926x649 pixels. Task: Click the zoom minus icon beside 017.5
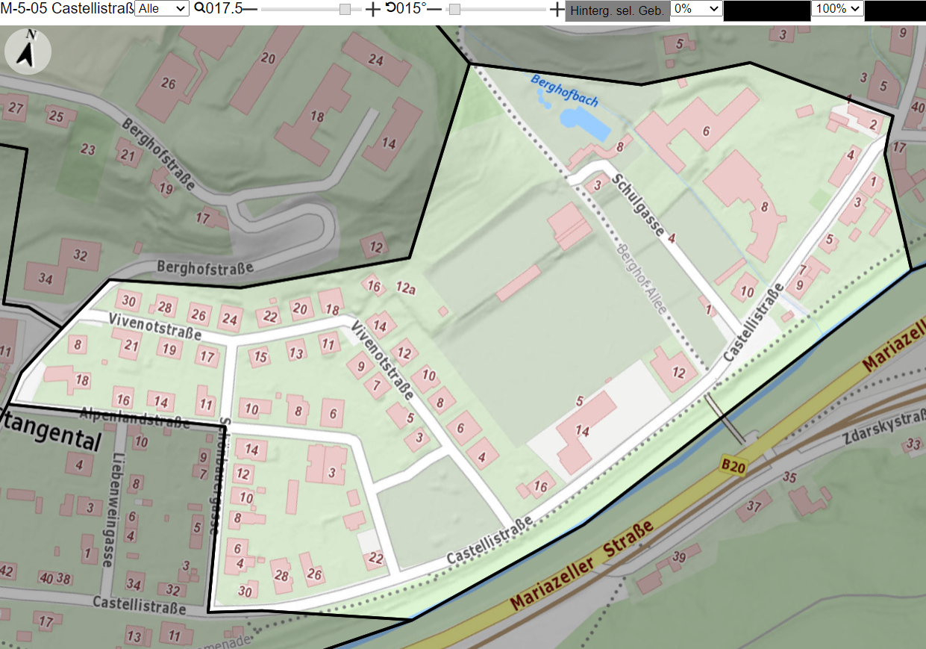coord(250,9)
